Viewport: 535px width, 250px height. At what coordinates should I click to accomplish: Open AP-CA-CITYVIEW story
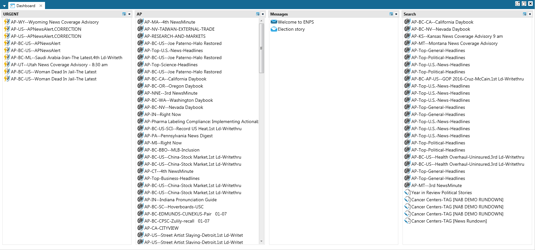click(161, 228)
